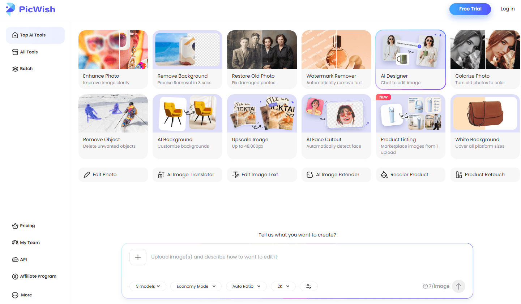Click Log in link

pyautogui.click(x=508, y=9)
